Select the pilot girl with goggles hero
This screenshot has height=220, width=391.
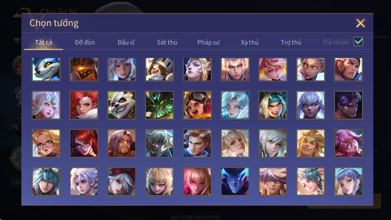[x=197, y=105]
